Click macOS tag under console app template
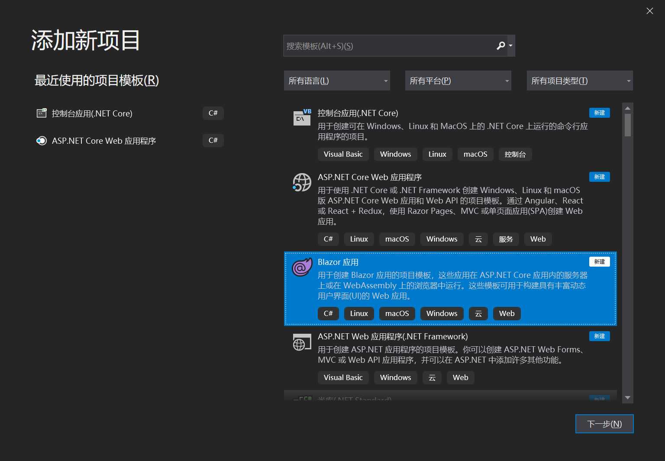 (x=475, y=154)
